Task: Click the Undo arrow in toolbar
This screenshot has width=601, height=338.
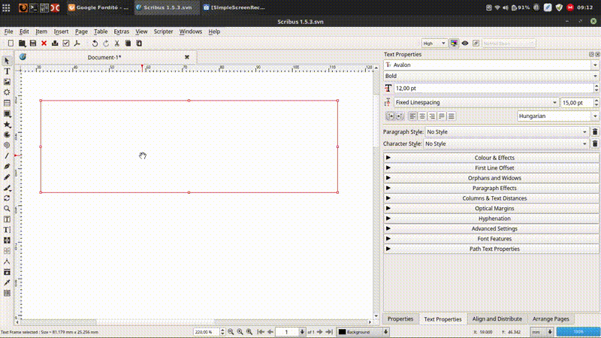Action: (x=95, y=44)
